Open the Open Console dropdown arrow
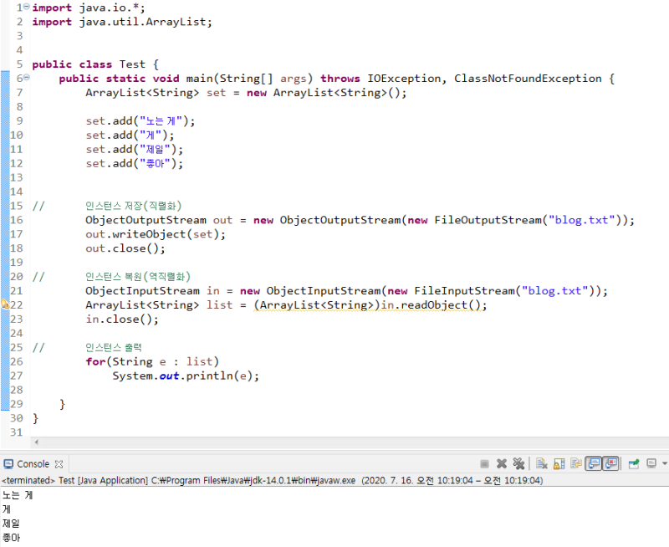Viewport: 669px width, 547px height. click(x=664, y=463)
